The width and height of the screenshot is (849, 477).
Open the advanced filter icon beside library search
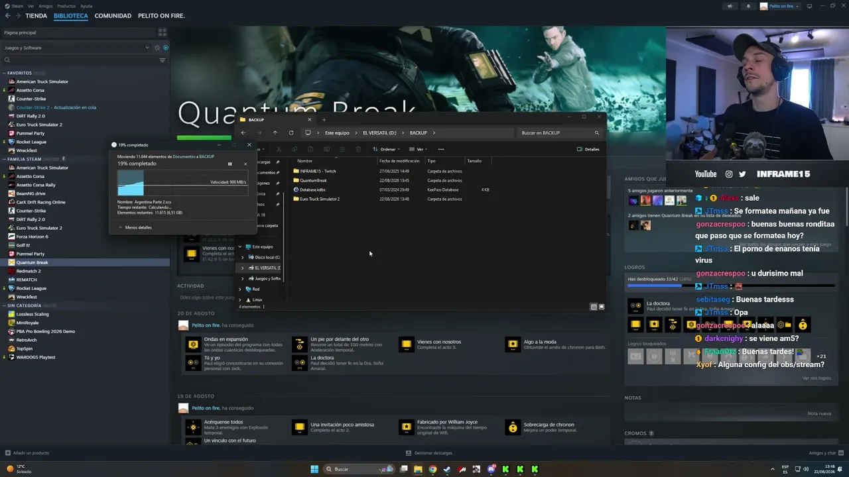coord(162,60)
